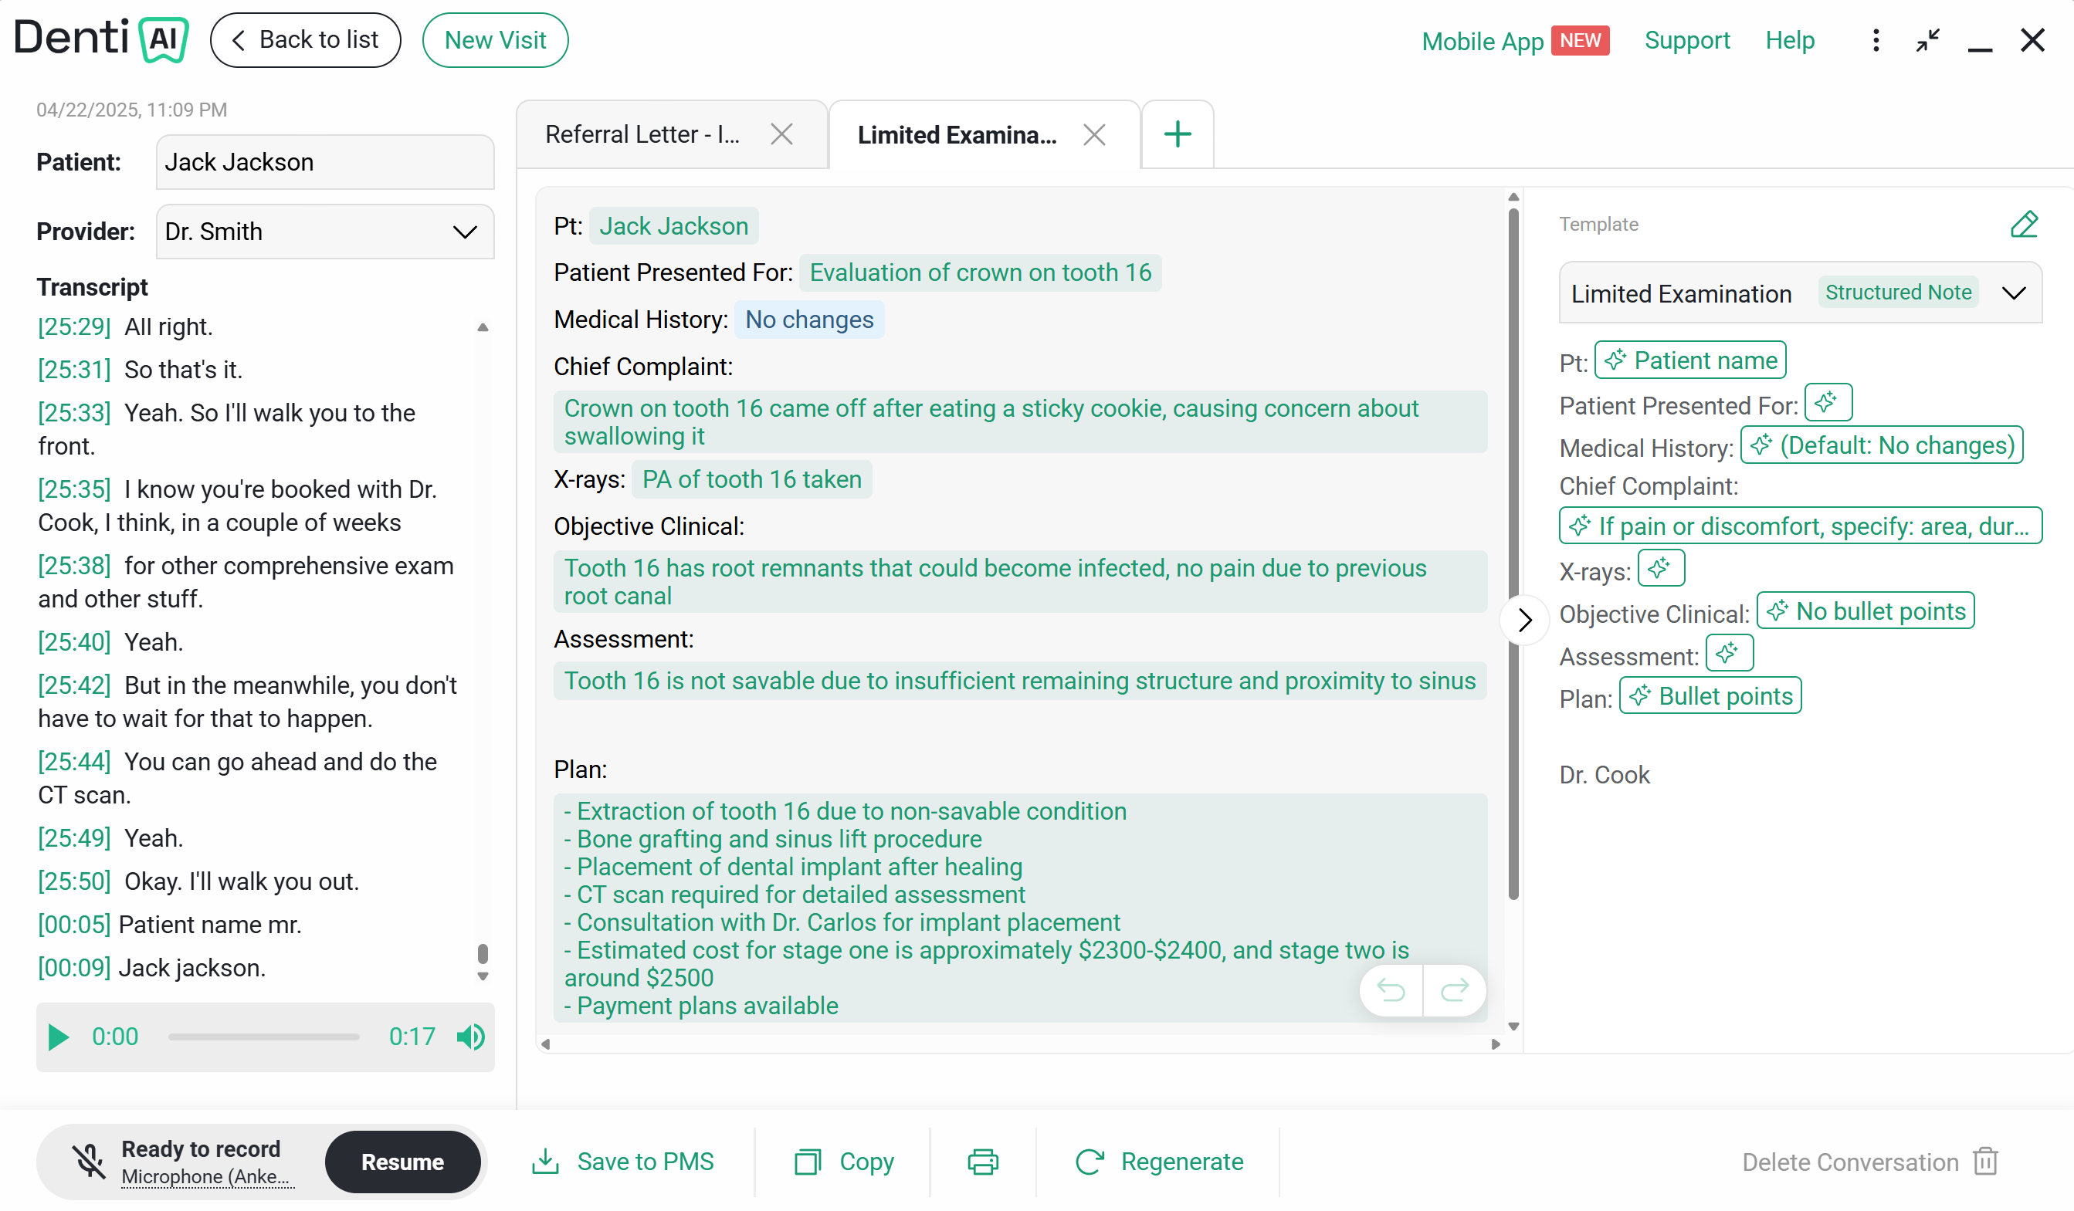Viewport: 2074px width, 1211px height.
Task: Click the No bullet points chip
Action: (1865, 611)
